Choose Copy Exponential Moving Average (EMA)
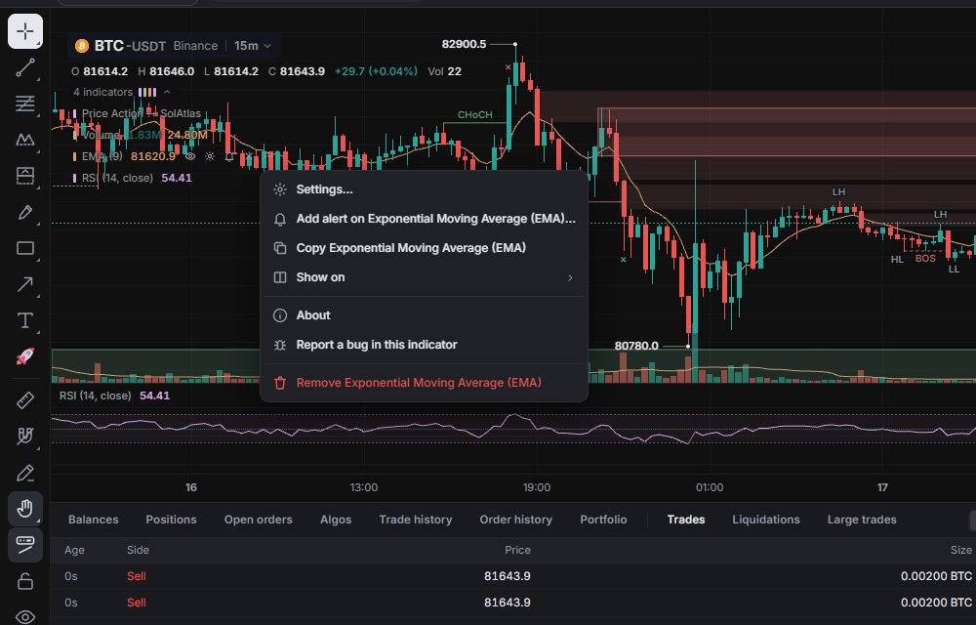This screenshot has width=976, height=625. [x=424, y=248]
